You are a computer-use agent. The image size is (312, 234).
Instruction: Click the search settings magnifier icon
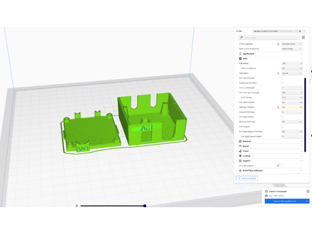click(241, 37)
